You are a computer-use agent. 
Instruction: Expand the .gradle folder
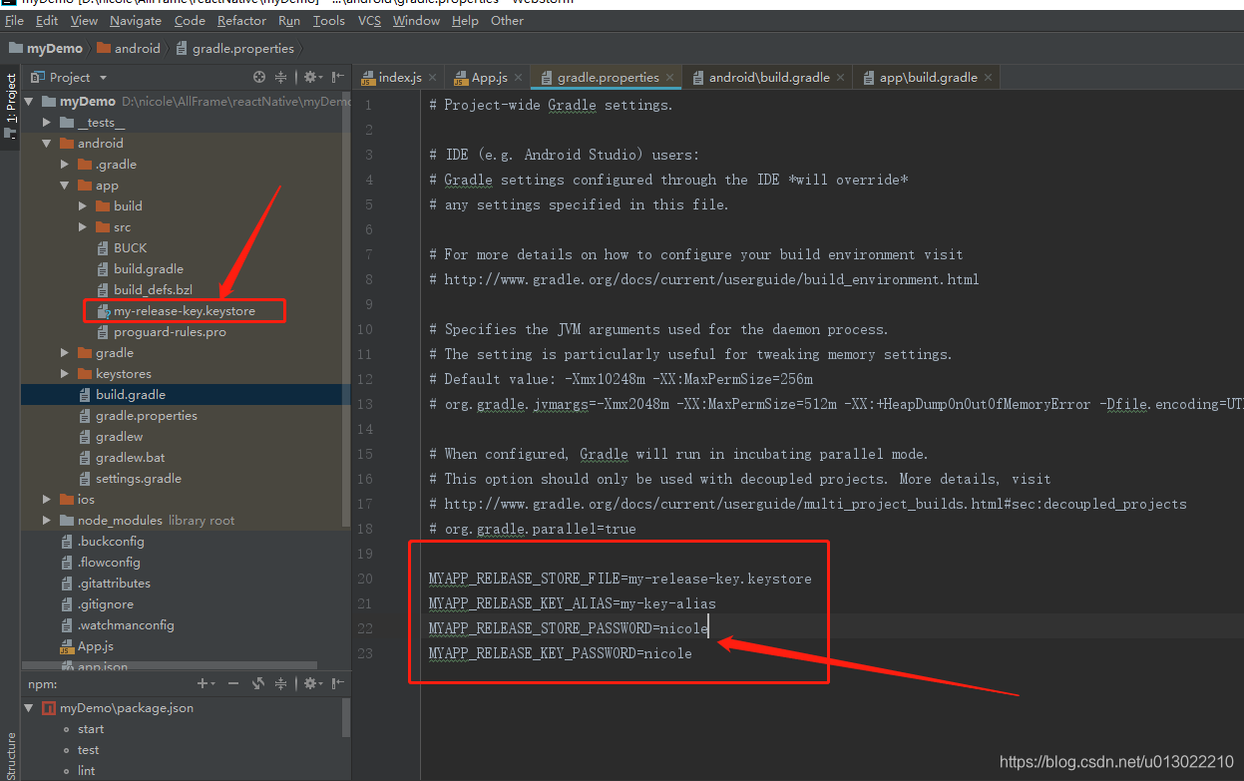65,164
